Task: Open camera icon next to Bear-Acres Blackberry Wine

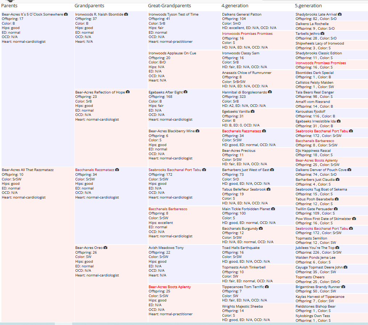Action: pyautogui.click(x=197, y=131)
